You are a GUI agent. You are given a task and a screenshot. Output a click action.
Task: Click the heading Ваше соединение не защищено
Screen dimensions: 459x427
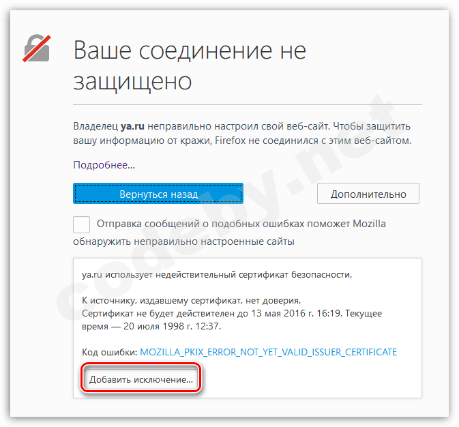[x=190, y=66]
